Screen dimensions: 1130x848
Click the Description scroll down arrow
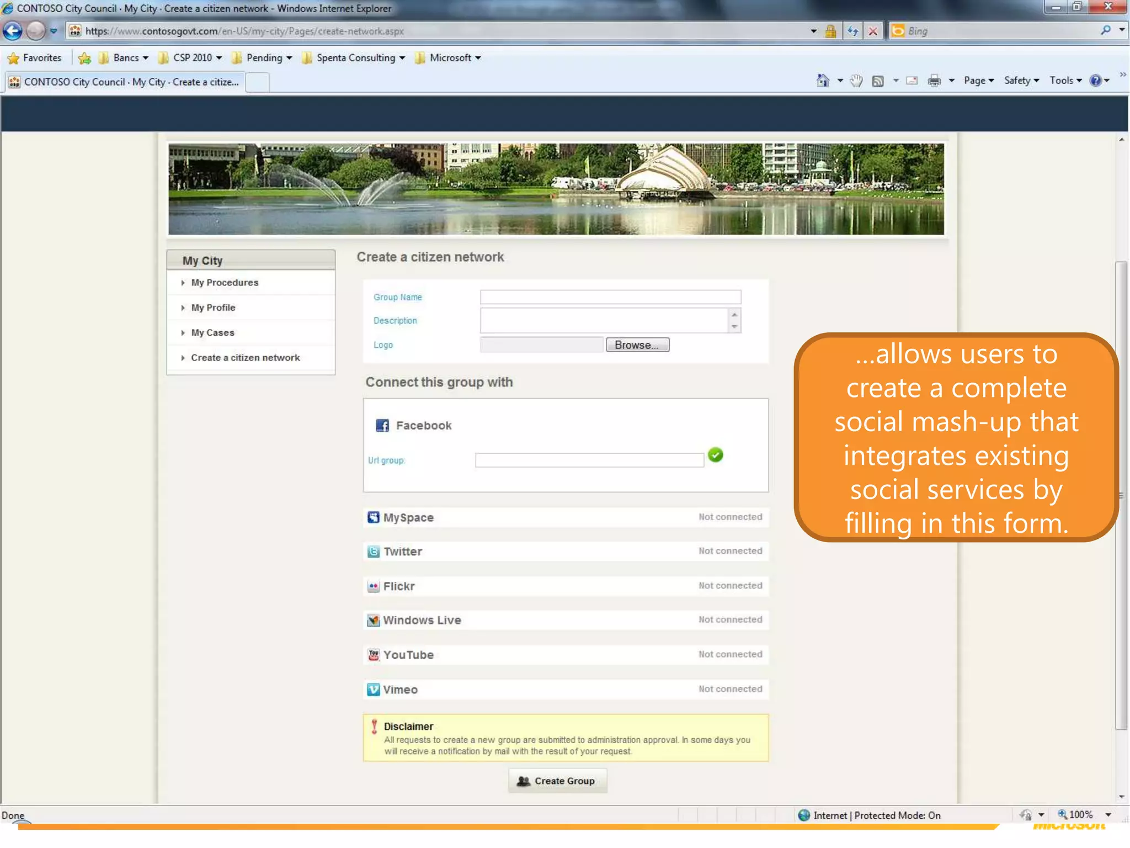tap(734, 327)
